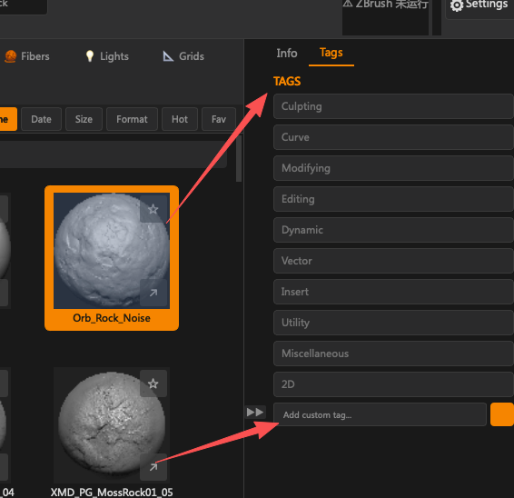Sort items by Format
This screenshot has height=498, width=514.
point(132,119)
